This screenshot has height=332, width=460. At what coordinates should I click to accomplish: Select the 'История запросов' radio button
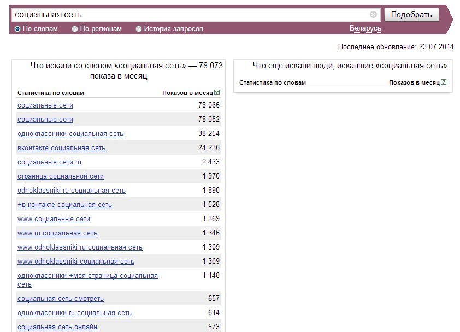pyautogui.click(x=139, y=29)
